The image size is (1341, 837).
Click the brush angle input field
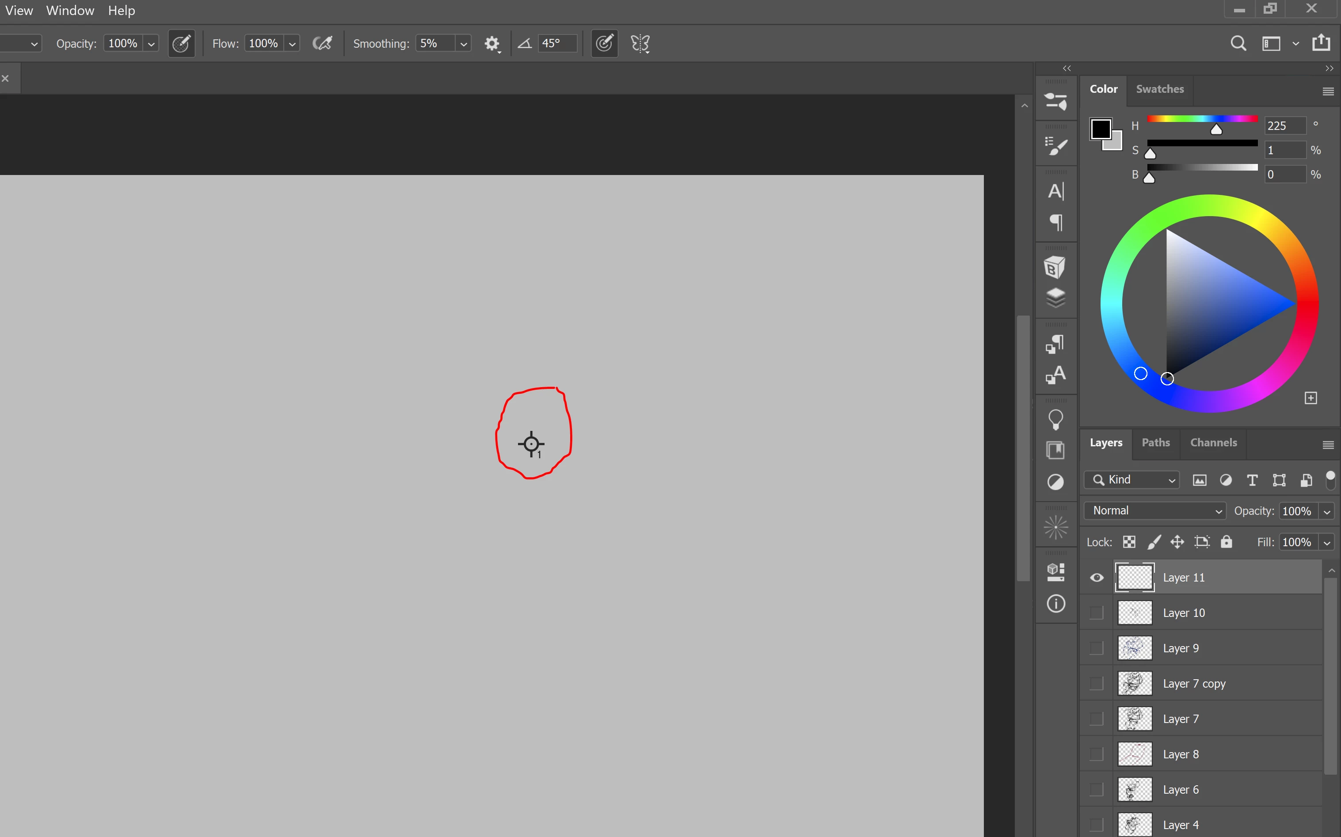[556, 43]
